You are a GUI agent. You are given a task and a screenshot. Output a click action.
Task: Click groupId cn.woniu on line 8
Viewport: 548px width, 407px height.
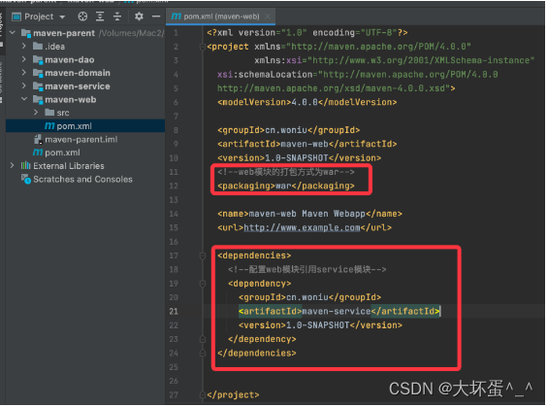pos(289,130)
